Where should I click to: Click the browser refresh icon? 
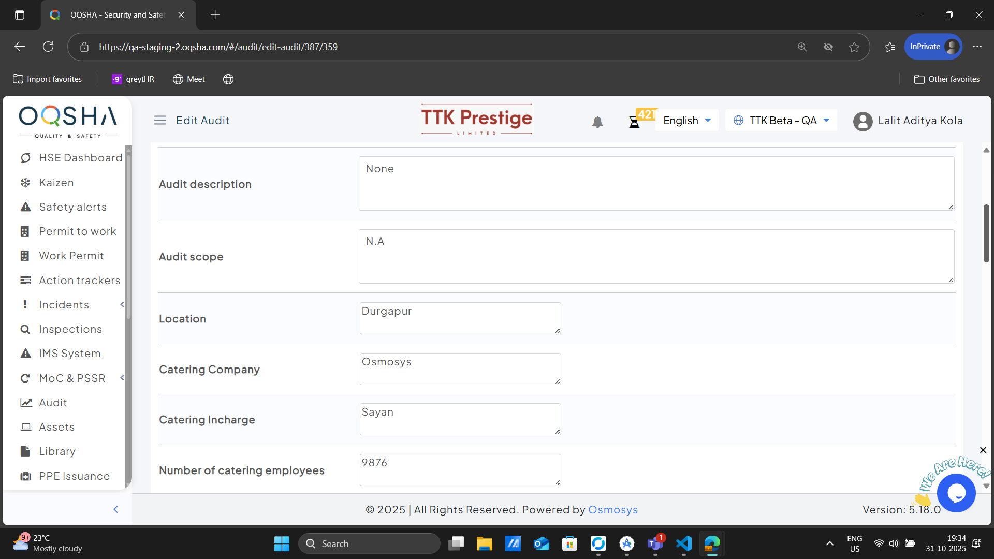[x=48, y=47]
